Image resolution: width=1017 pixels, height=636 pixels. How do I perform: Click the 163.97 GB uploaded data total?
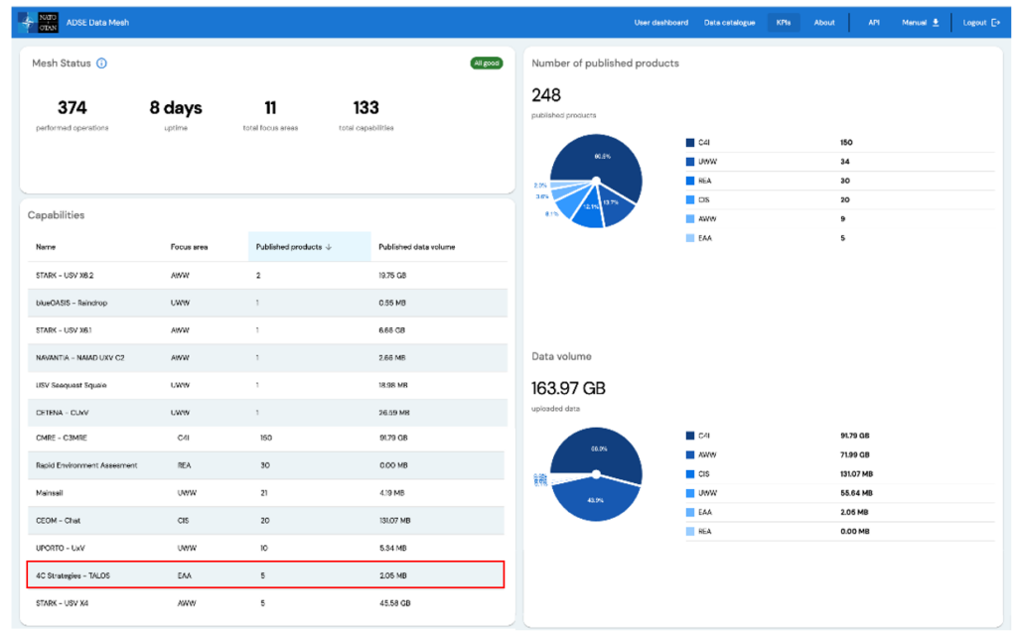coord(568,388)
